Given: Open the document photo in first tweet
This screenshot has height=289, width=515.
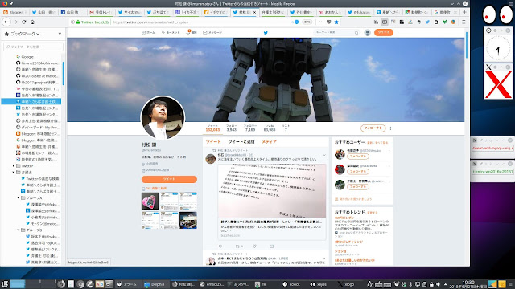Looking at the screenshot, I should [x=272, y=191].
